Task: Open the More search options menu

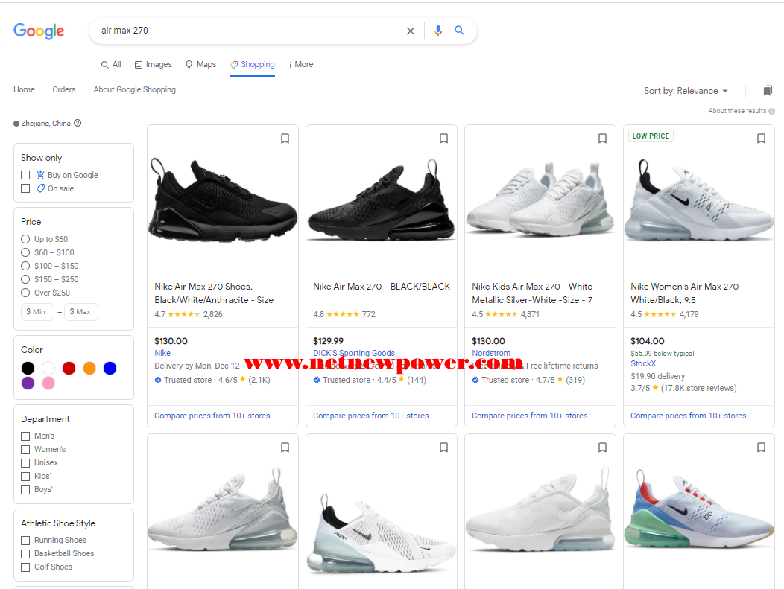Action: (301, 65)
